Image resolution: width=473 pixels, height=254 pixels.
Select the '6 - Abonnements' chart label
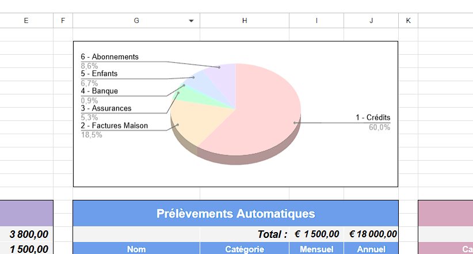pos(110,57)
